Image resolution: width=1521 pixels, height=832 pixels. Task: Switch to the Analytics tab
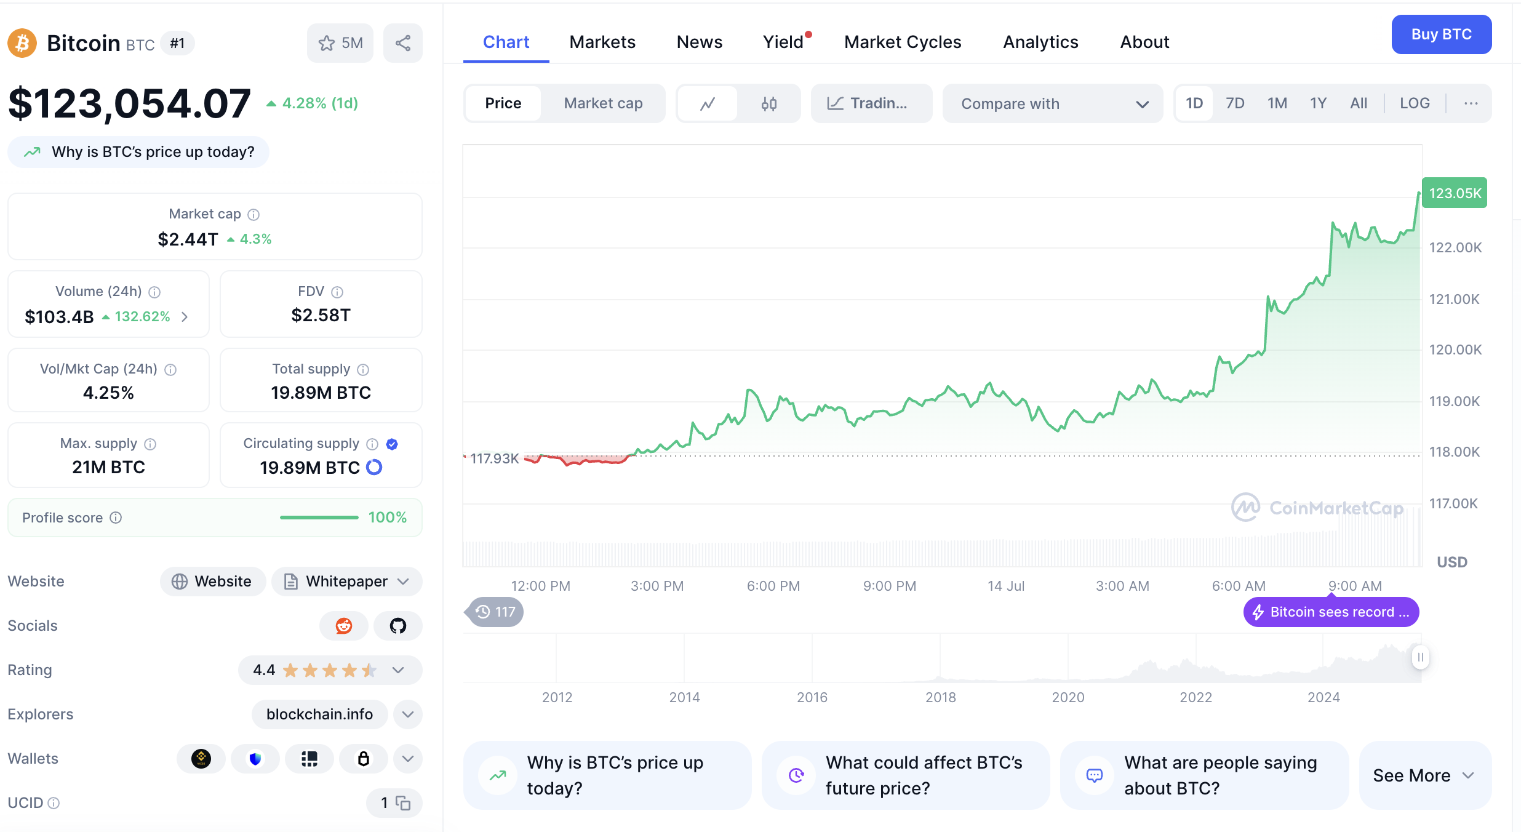pos(1040,42)
